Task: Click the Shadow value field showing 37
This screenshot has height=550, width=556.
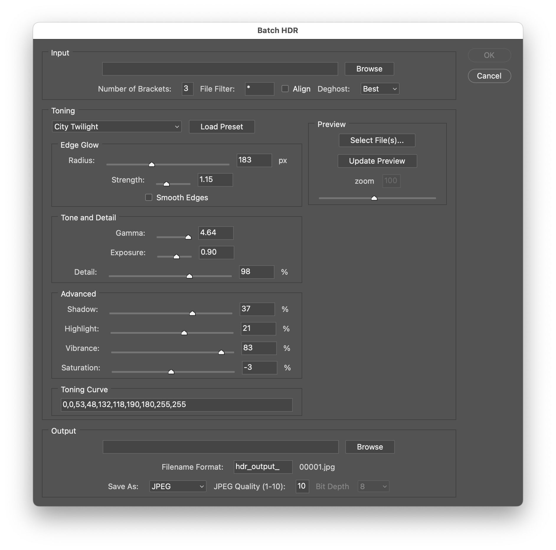Action: point(257,309)
